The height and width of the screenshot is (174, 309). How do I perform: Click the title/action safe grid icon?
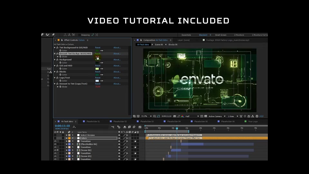point(154,116)
